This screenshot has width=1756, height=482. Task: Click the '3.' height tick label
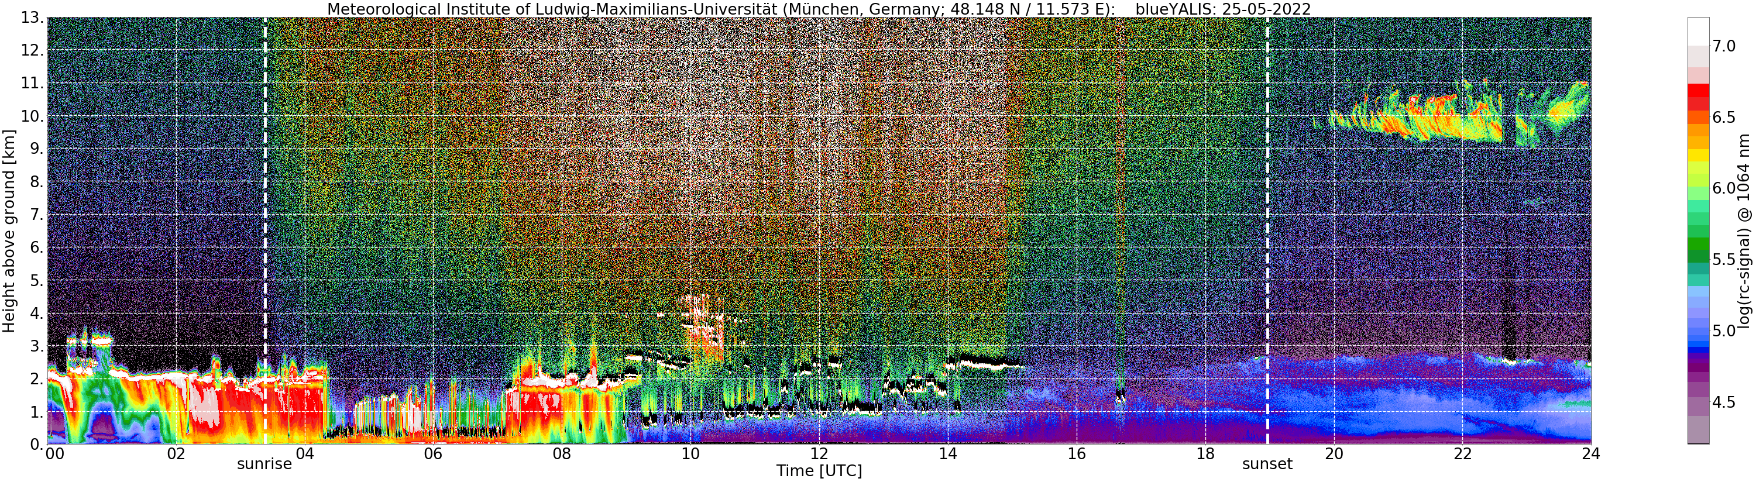tap(37, 346)
